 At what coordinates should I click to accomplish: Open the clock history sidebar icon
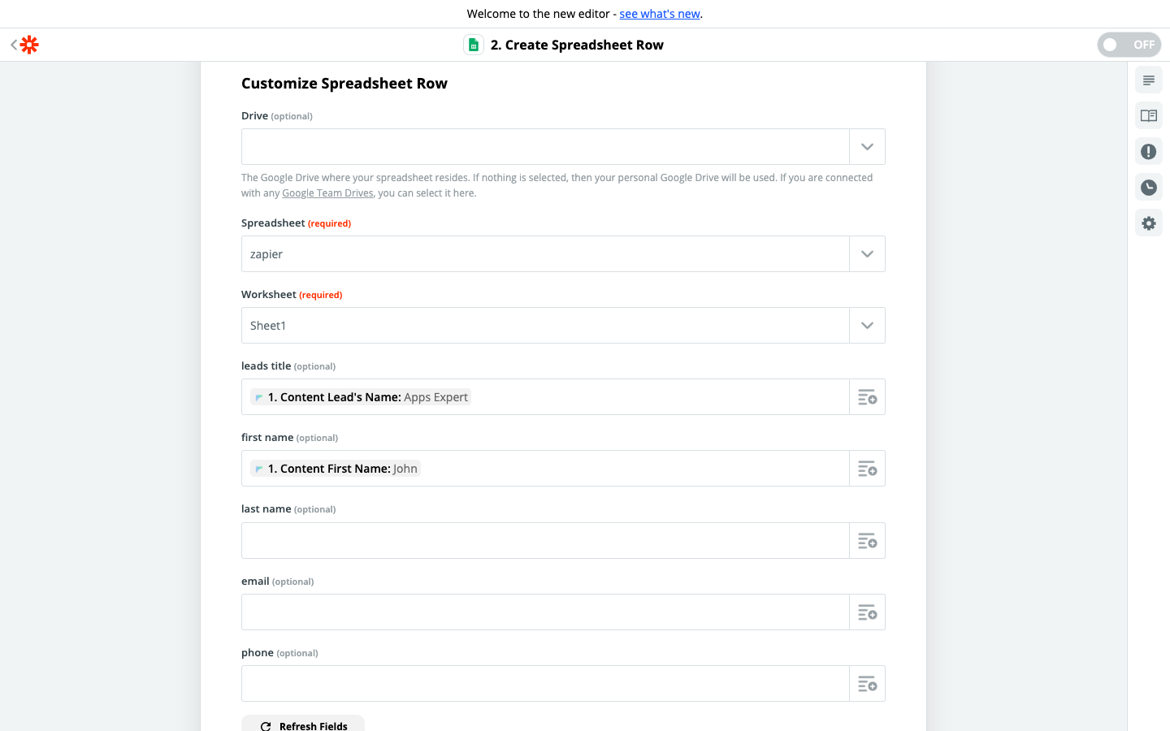(1148, 188)
